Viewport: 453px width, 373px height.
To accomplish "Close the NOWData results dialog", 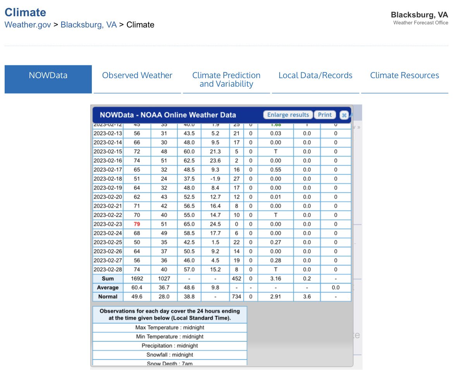I will [x=344, y=115].
